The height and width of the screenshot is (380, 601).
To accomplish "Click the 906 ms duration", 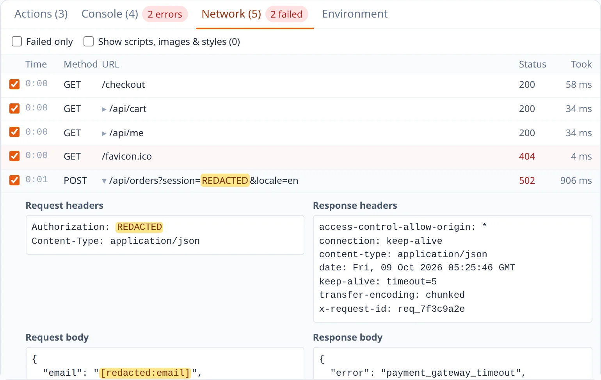I will point(576,181).
